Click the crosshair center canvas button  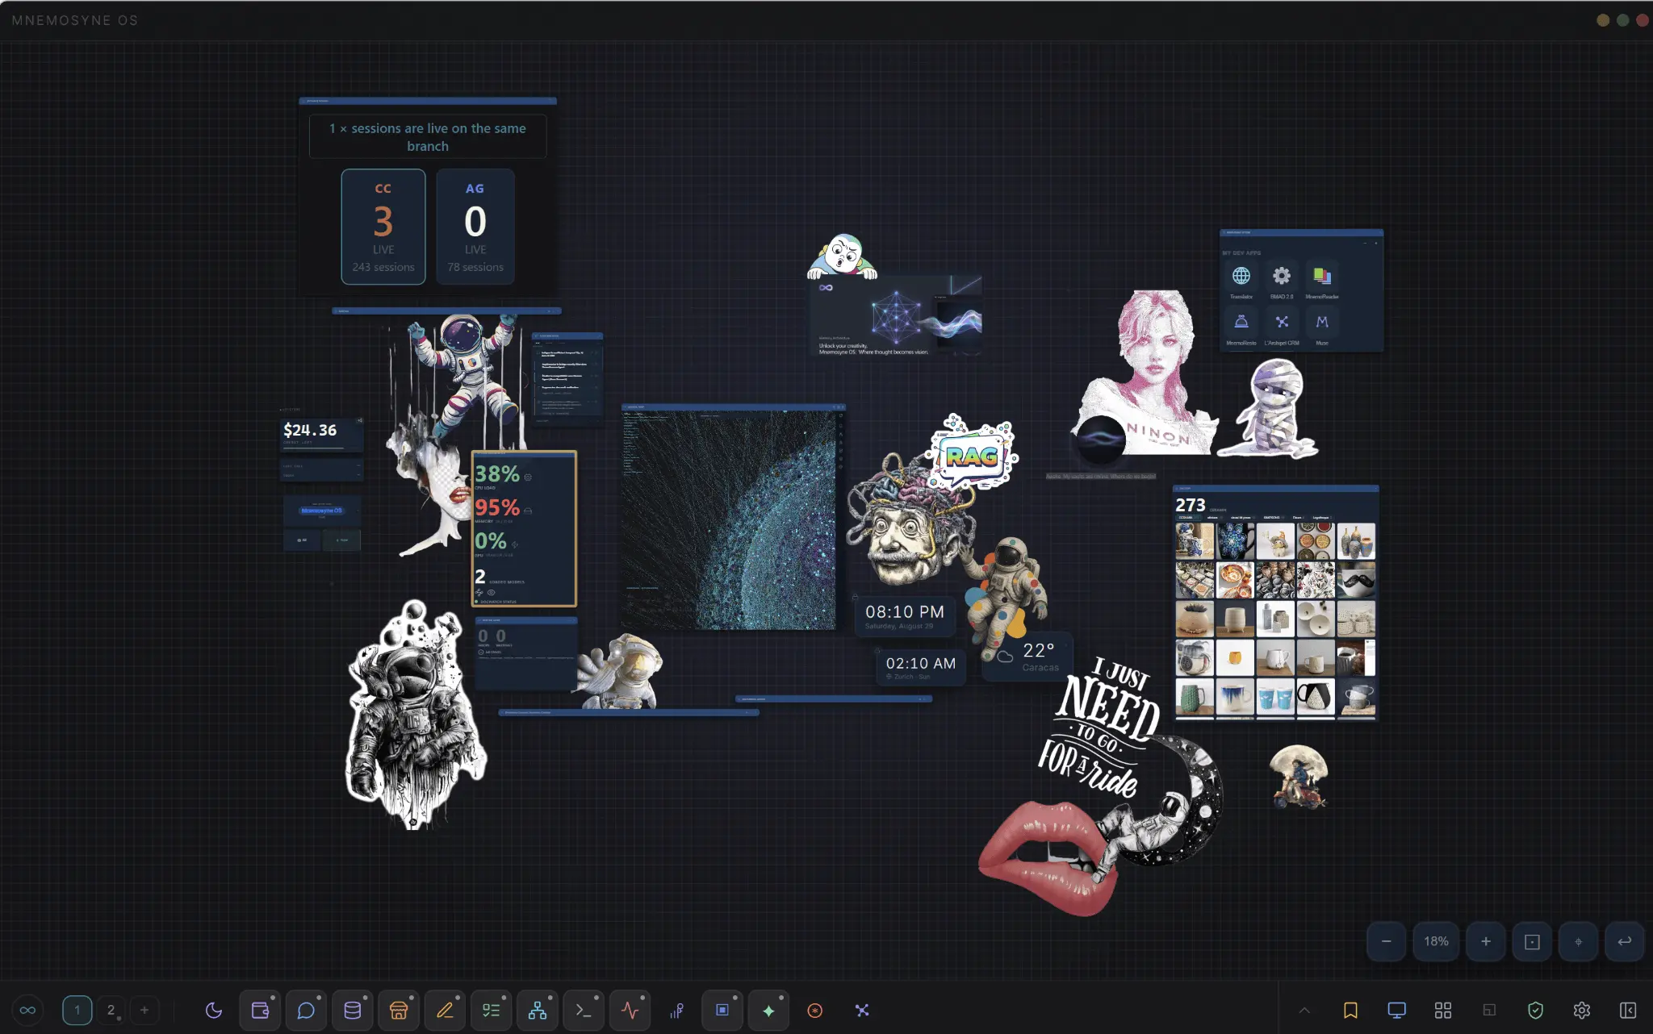pyautogui.click(x=1579, y=941)
